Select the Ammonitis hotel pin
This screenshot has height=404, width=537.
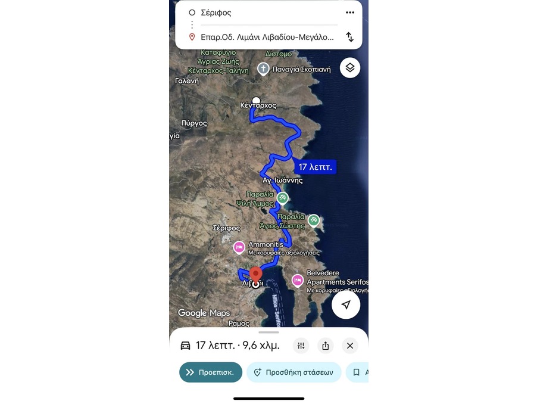click(x=239, y=247)
